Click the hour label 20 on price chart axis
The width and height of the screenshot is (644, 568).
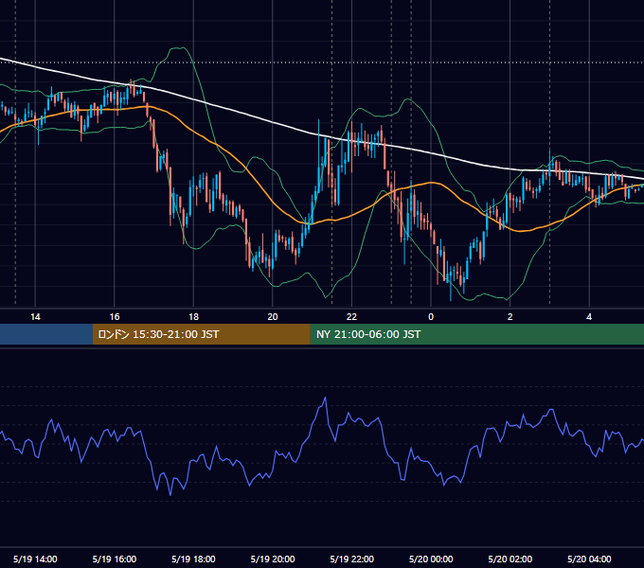[x=273, y=317]
